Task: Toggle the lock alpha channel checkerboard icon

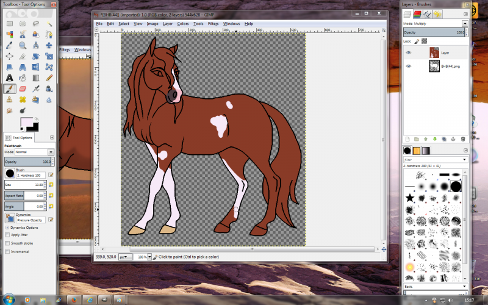Action: pyautogui.click(x=424, y=41)
